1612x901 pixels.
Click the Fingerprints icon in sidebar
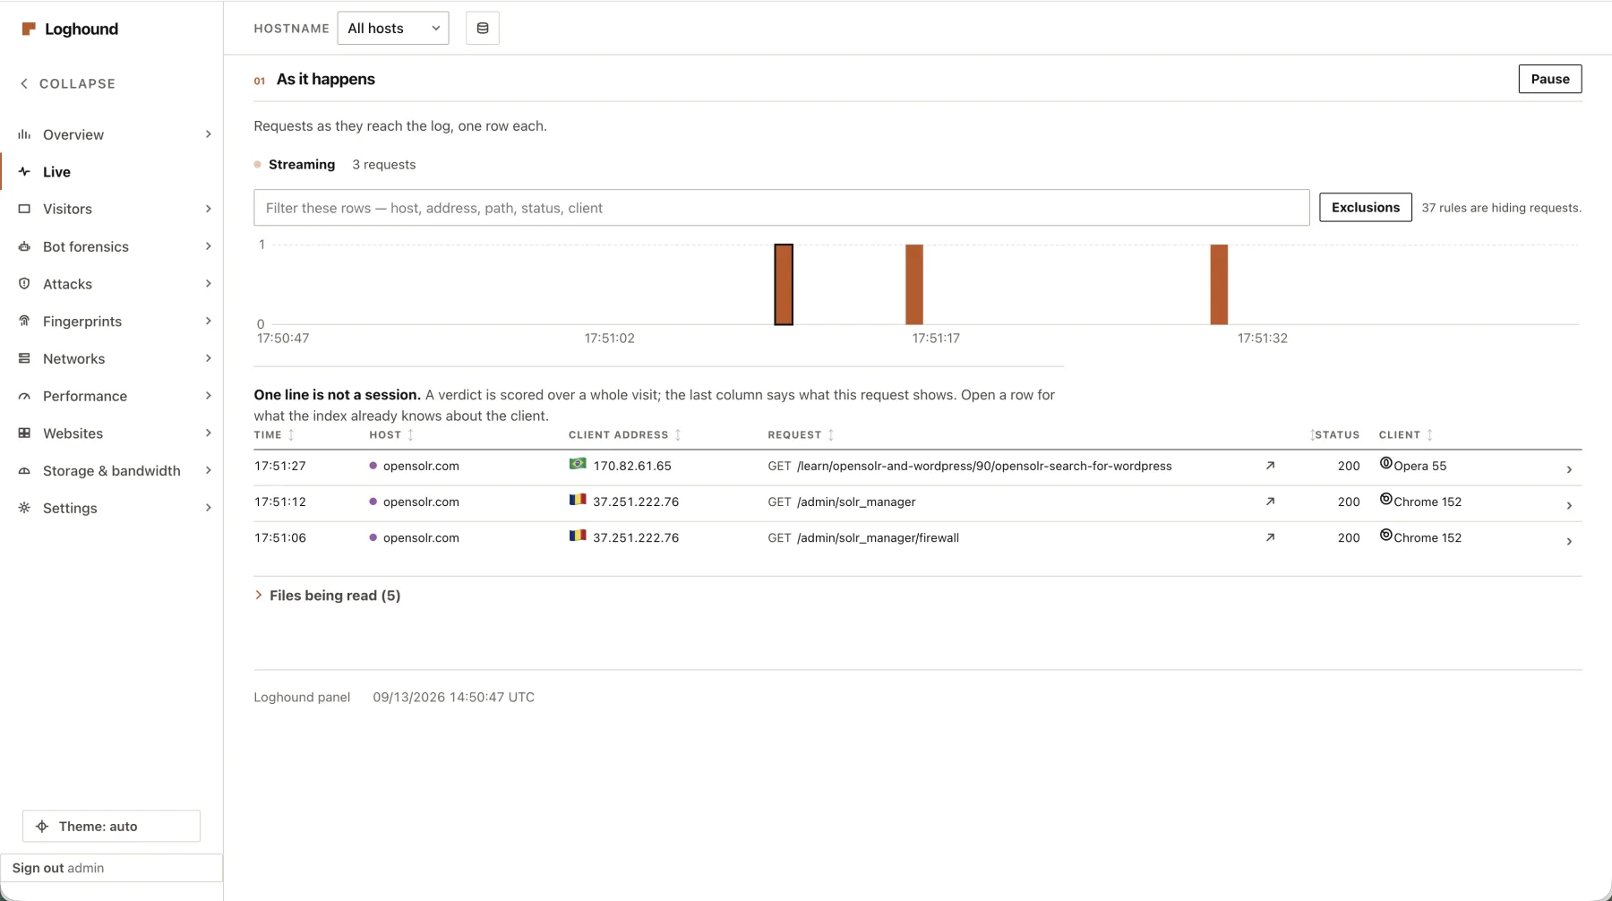(24, 321)
